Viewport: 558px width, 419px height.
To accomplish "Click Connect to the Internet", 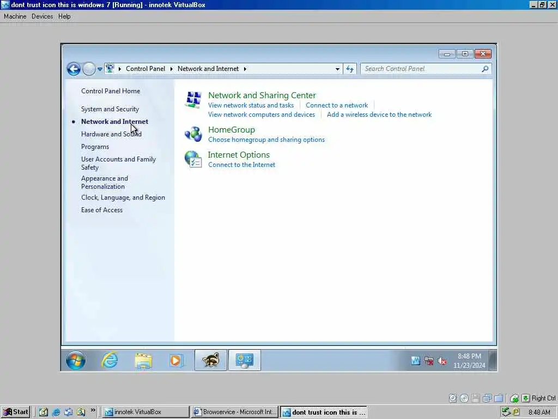I will pyautogui.click(x=241, y=165).
